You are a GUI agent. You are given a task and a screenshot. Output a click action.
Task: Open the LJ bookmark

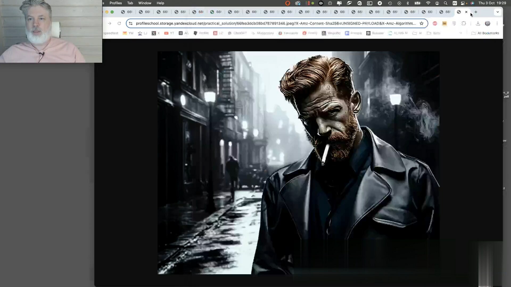(142, 33)
